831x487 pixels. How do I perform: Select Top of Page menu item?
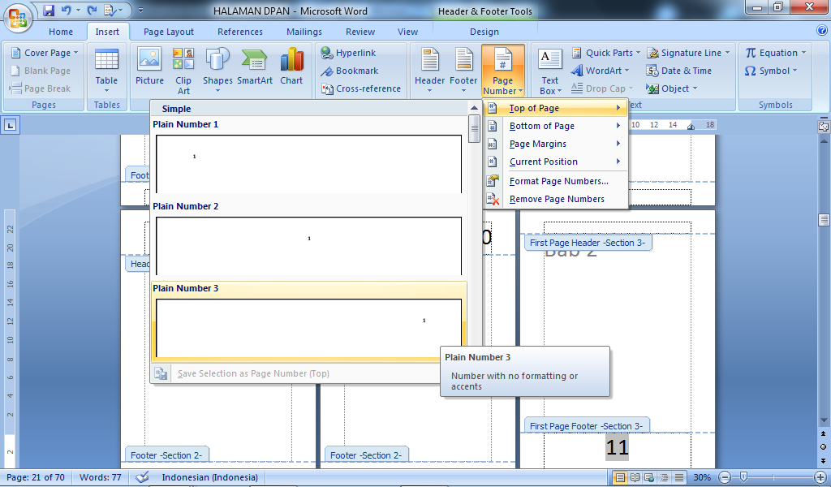tap(555, 108)
